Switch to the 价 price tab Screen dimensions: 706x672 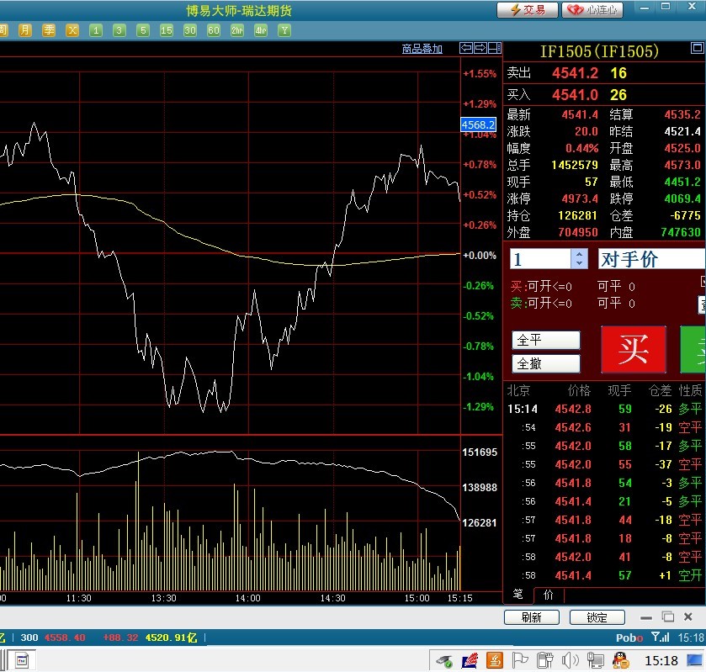[549, 595]
